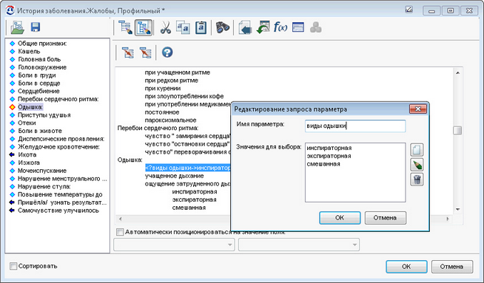Image resolution: width=484 pixels, height=283 pixels.
Task: Enable the Сортировать checkbox
Action: [x=13, y=266]
